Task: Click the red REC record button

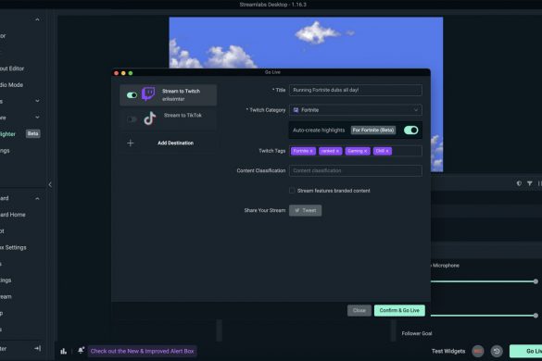Action: click(478, 352)
